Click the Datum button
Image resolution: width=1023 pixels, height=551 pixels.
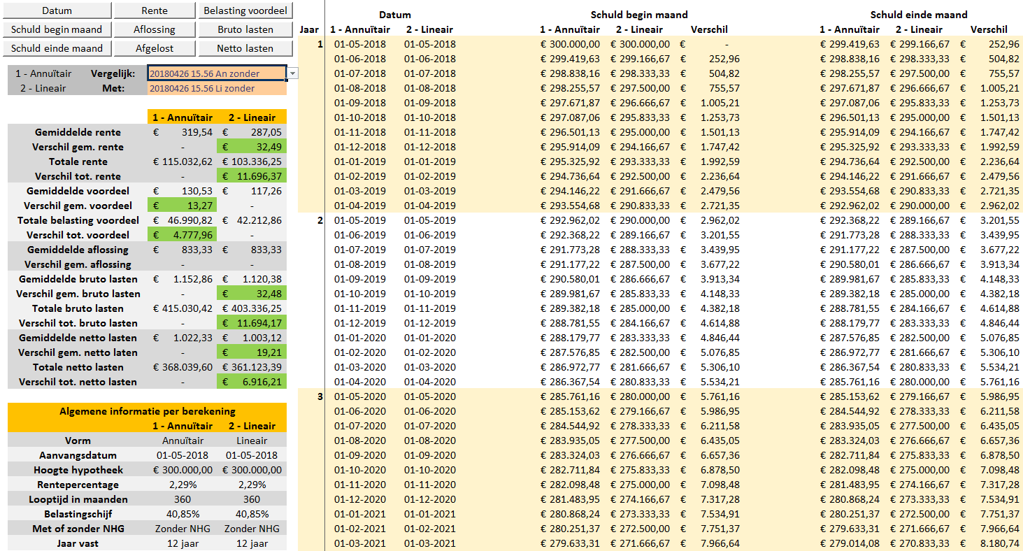point(57,10)
